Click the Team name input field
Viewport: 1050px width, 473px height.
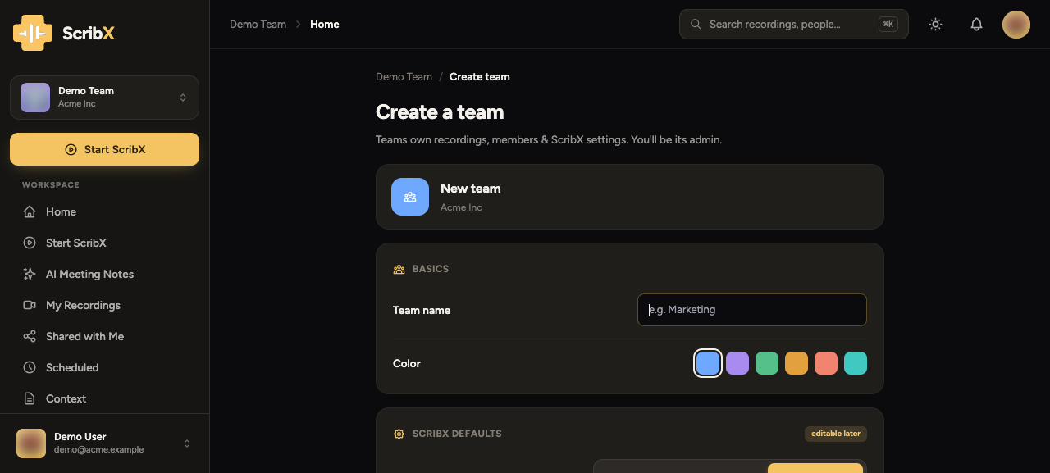click(x=752, y=310)
